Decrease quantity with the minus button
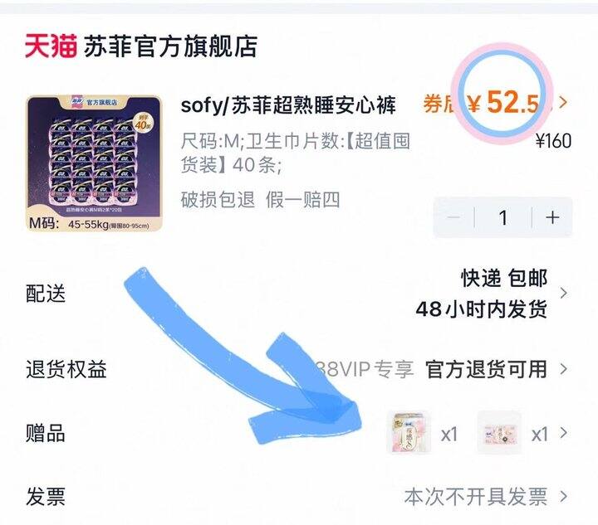Screen dimensions: 598x525 453,217
